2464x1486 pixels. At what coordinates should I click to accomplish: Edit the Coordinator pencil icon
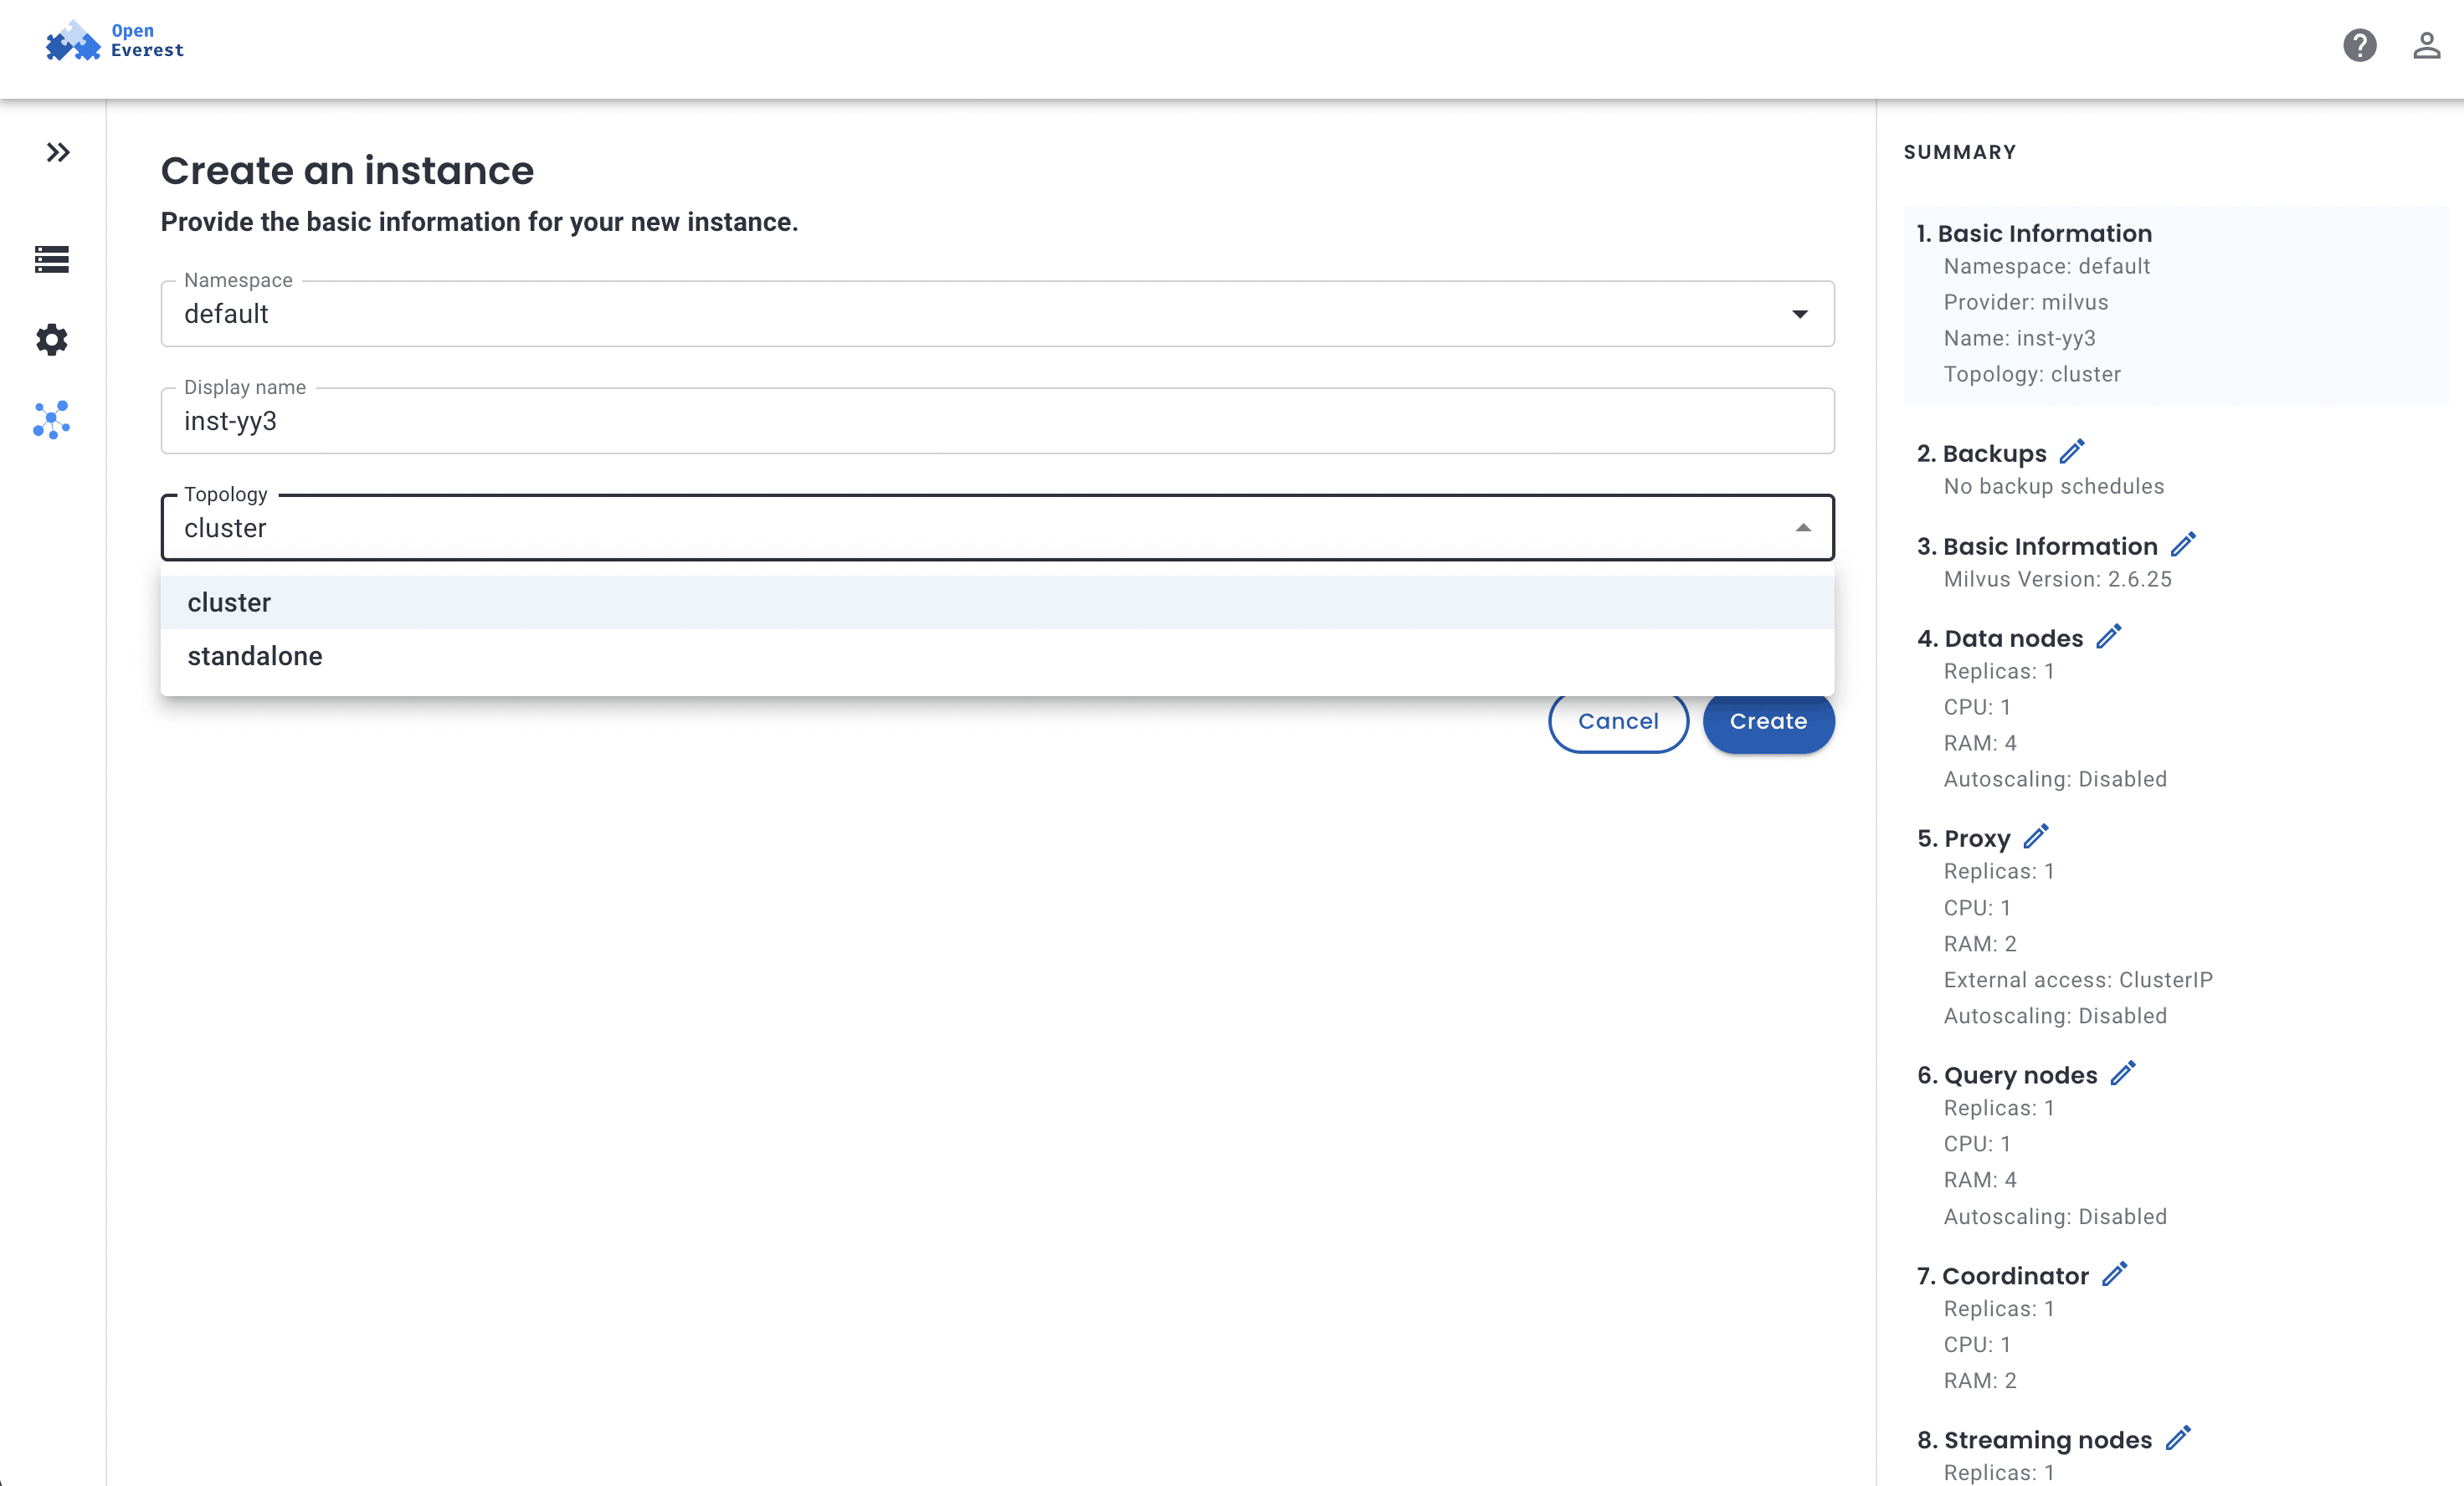tap(2115, 1275)
